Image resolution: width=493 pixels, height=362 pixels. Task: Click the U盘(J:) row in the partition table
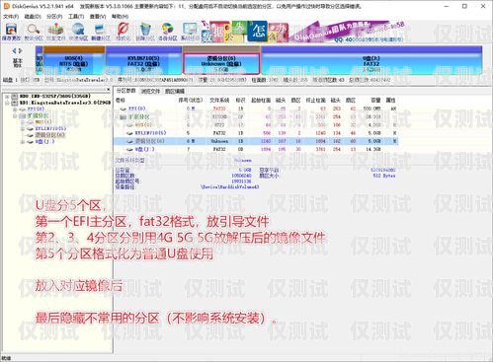click(x=256, y=149)
